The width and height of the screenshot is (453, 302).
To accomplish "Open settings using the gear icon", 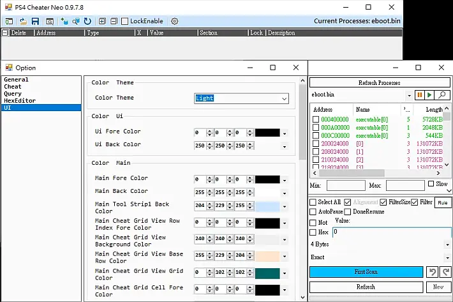I will 174,21.
